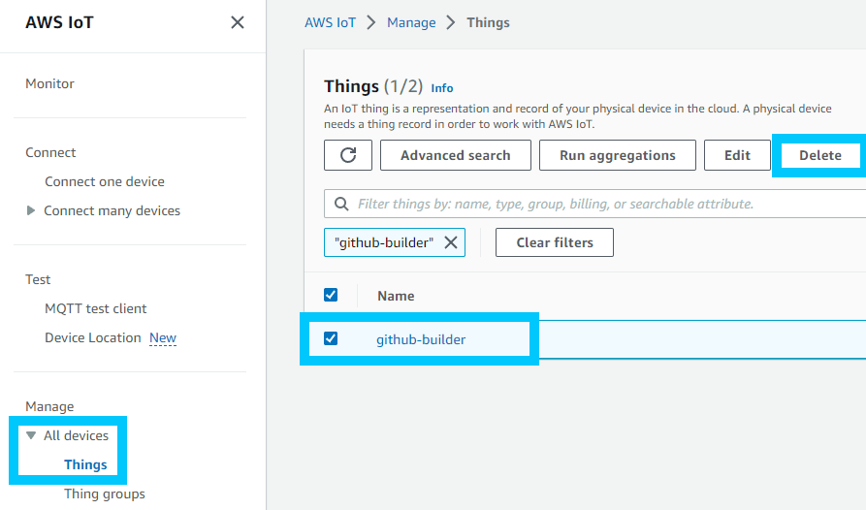Go to Monitor section
The width and height of the screenshot is (866, 510).
49,83
